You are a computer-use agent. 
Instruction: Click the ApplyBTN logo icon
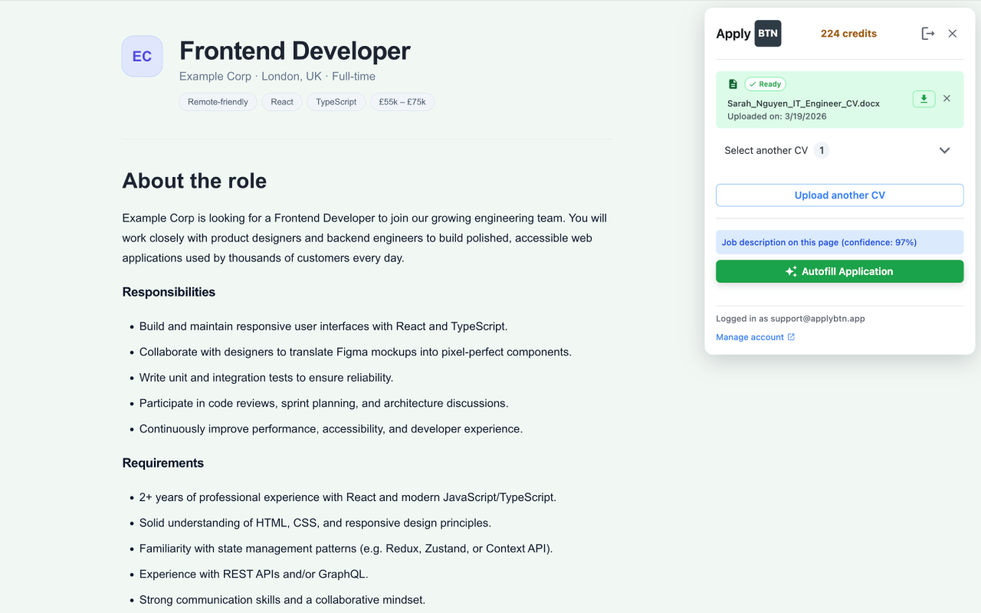[x=767, y=33]
